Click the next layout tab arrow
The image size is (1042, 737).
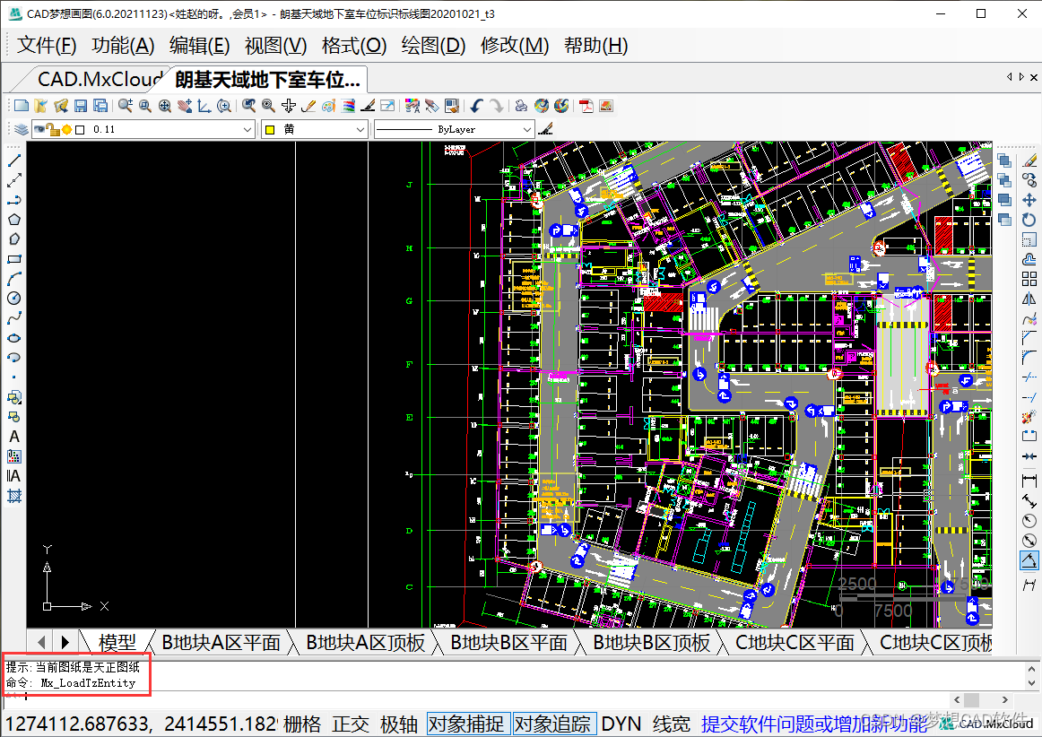click(x=65, y=642)
